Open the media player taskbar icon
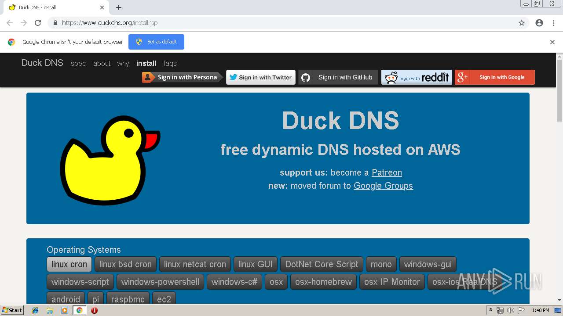Screen dimensions: 563x316 (65, 310)
